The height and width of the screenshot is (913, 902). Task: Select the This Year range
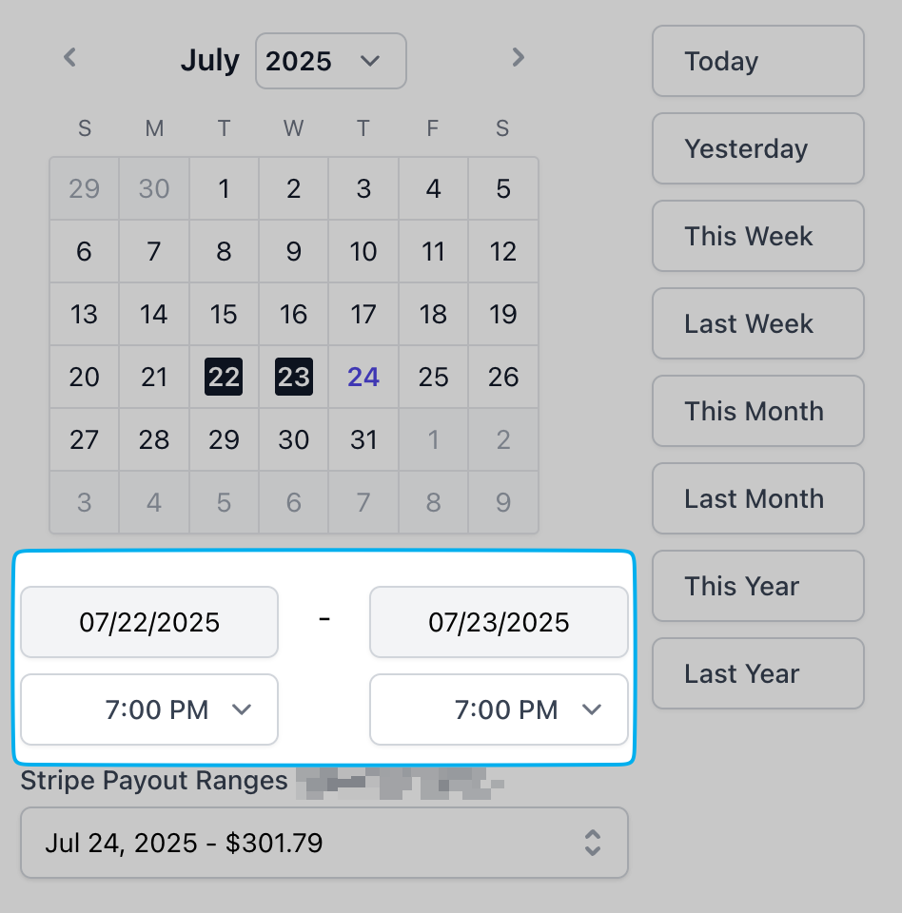(758, 586)
